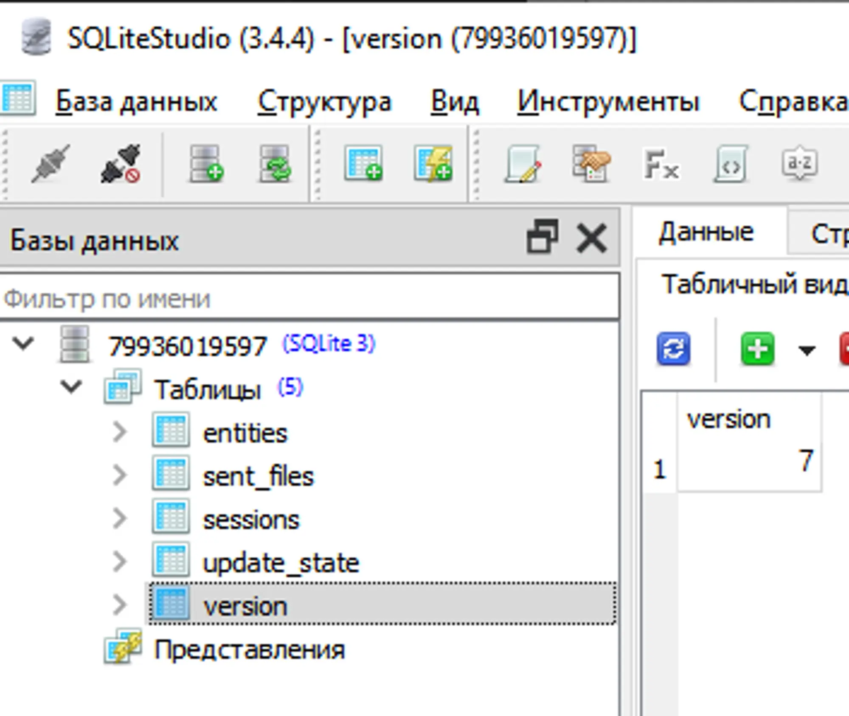Open the DDL history icon

591,164
